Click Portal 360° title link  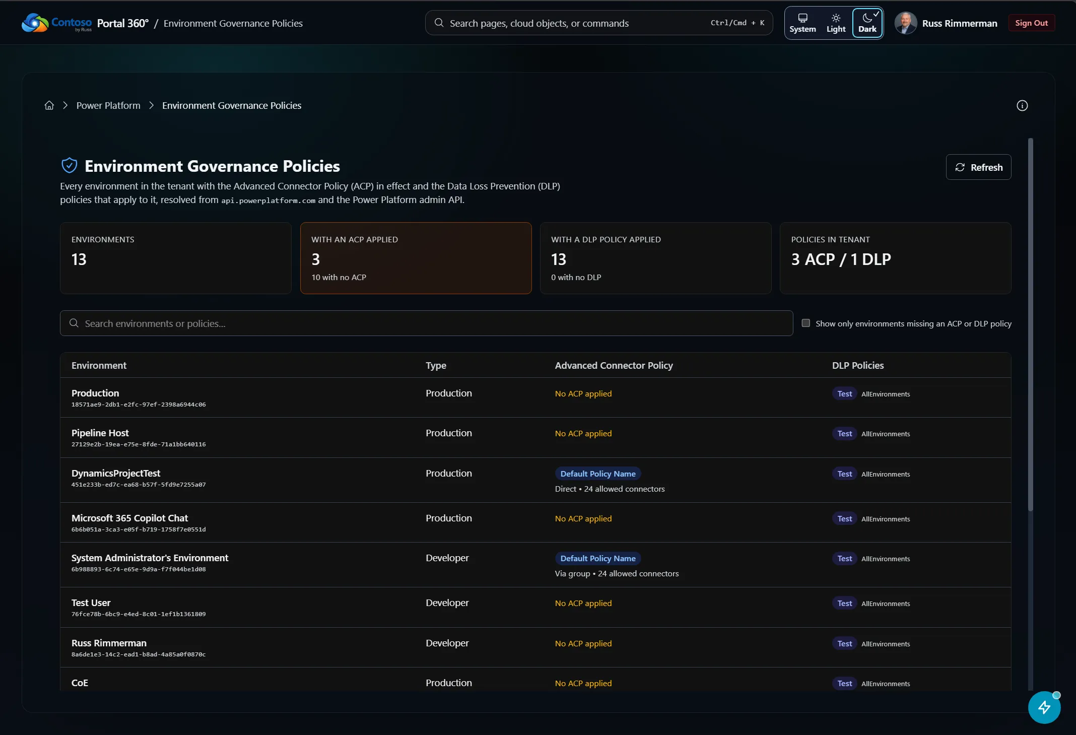point(122,23)
